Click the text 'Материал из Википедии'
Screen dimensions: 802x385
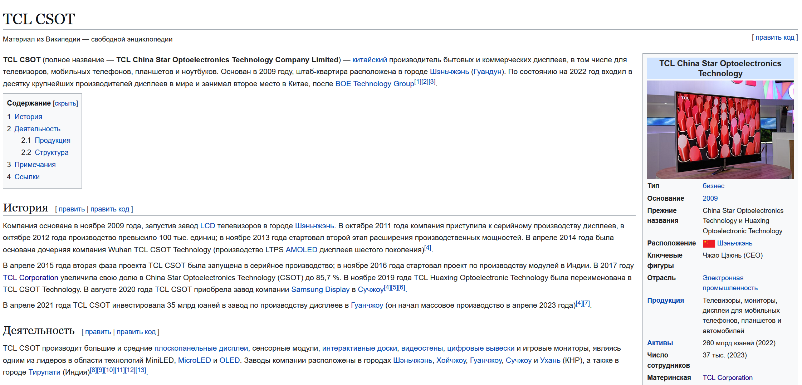(41, 39)
